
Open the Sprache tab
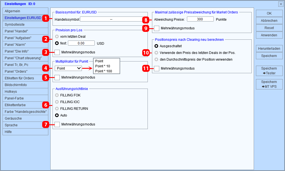[25, 125]
